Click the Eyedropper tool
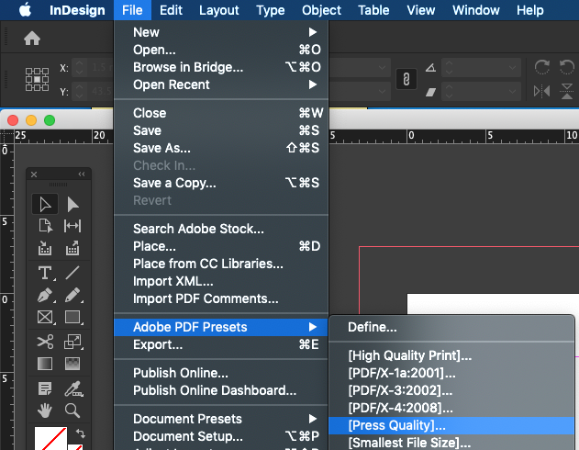The width and height of the screenshot is (579, 450). point(72,388)
